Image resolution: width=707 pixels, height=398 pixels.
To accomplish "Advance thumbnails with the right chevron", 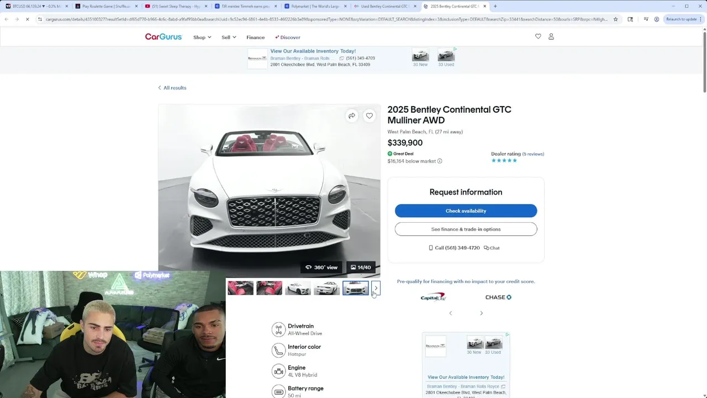I will click(x=376, y=288).
